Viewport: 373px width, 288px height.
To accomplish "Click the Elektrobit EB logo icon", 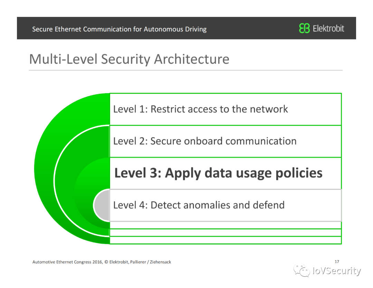I will tap(304, 28).
